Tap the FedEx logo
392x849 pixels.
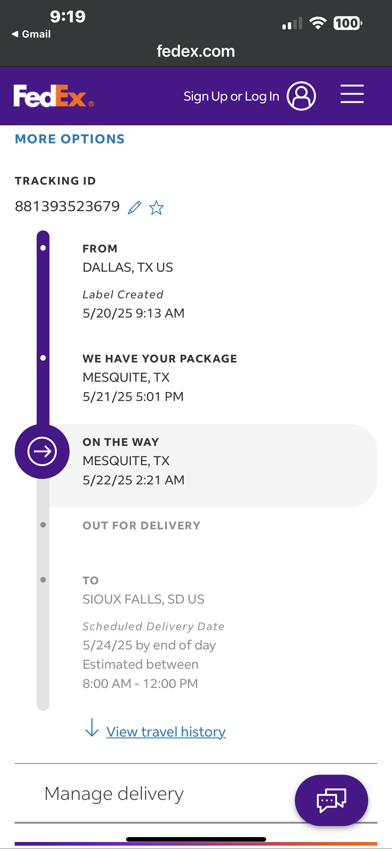54,96
